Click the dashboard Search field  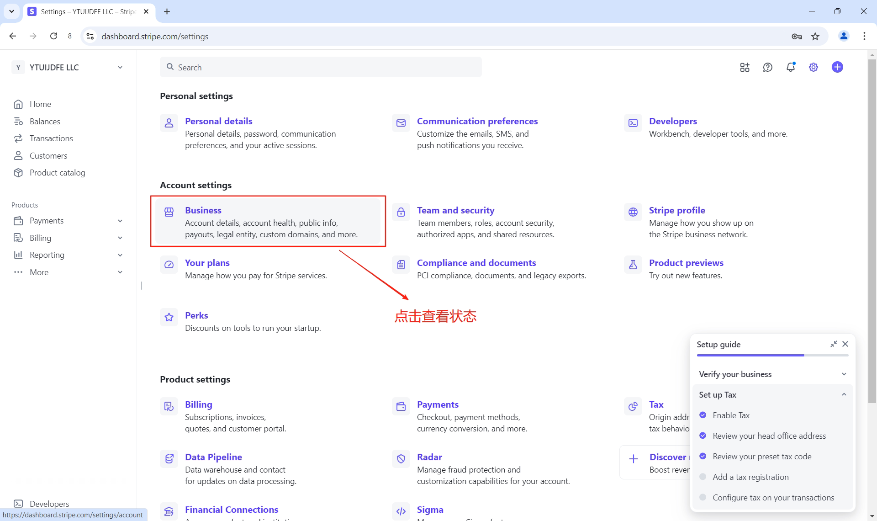[x=320, y=67]
